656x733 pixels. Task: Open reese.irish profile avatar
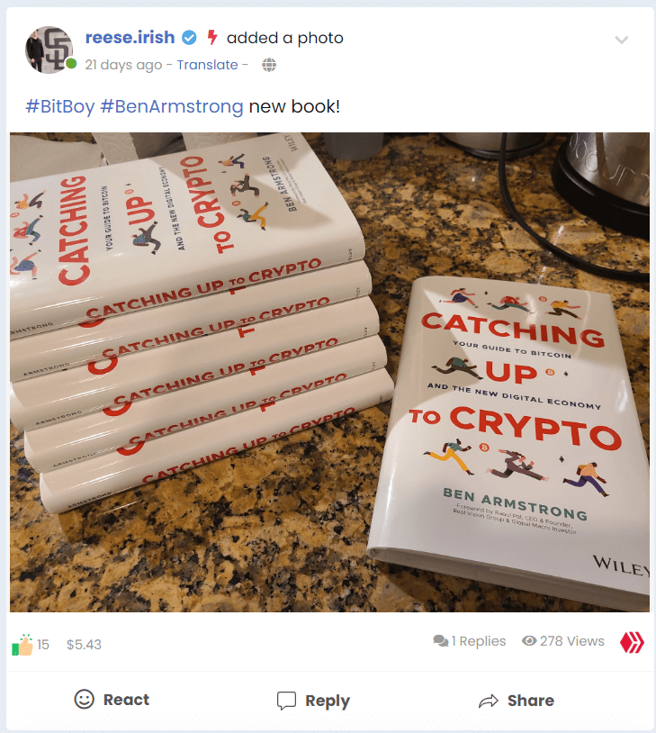pyautogui.click(x=49, y=50)
